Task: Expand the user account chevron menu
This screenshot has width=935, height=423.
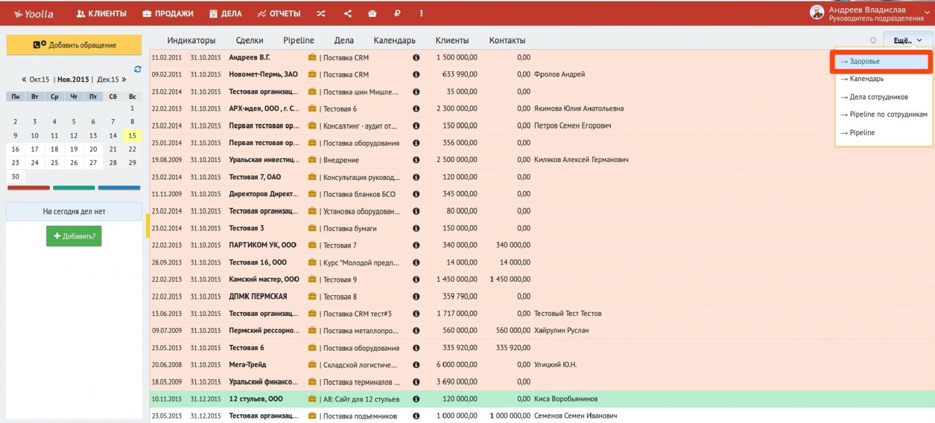Action: coord(927,12)
